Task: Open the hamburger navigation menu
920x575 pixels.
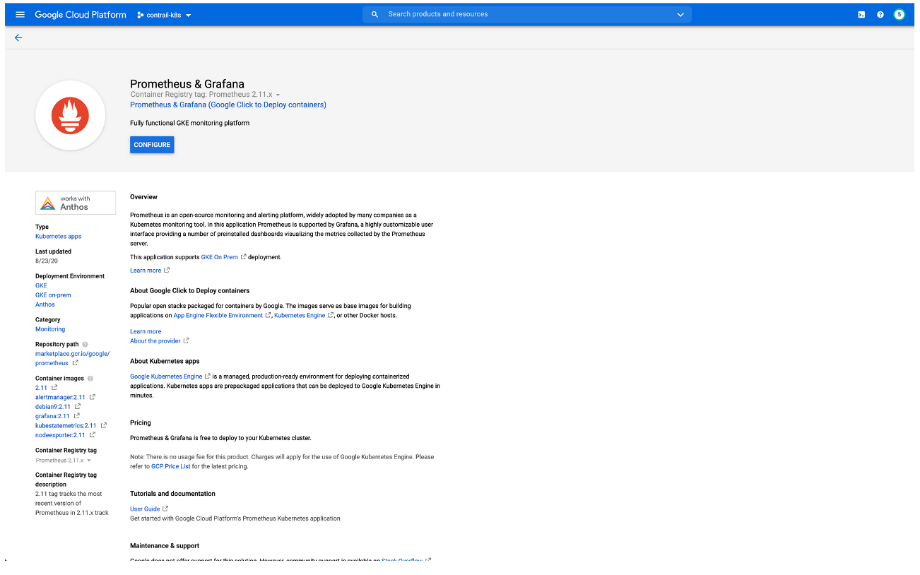Action: (x=20, y=14)
